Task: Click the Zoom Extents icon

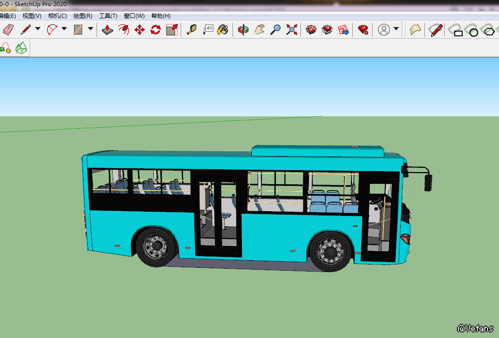Action: pos(292,30)
